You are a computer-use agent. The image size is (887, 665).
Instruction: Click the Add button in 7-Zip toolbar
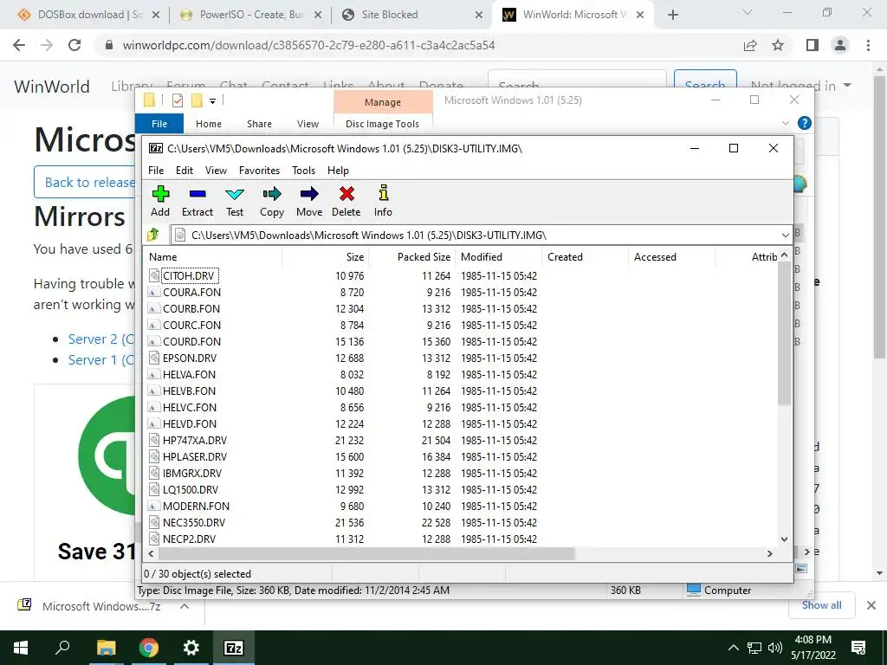160,201
